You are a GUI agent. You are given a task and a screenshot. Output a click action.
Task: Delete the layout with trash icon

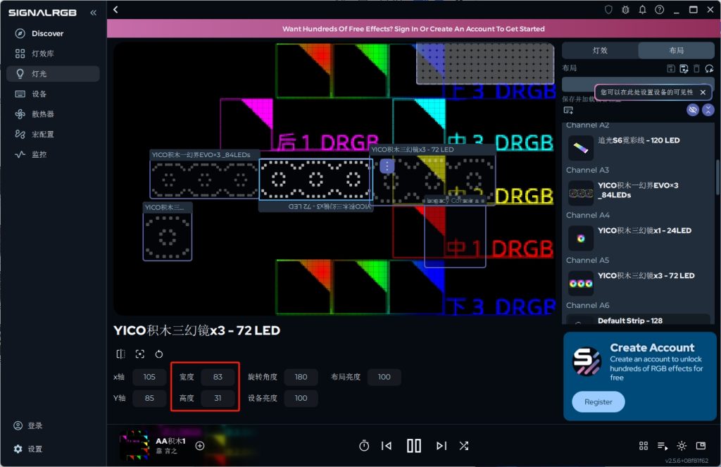pyautogui.click(x=696, y=68)
